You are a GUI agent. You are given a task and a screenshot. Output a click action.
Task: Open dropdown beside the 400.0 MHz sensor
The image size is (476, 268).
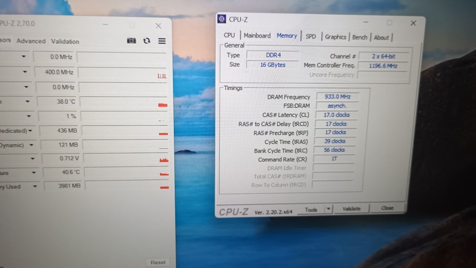point(25,72)
